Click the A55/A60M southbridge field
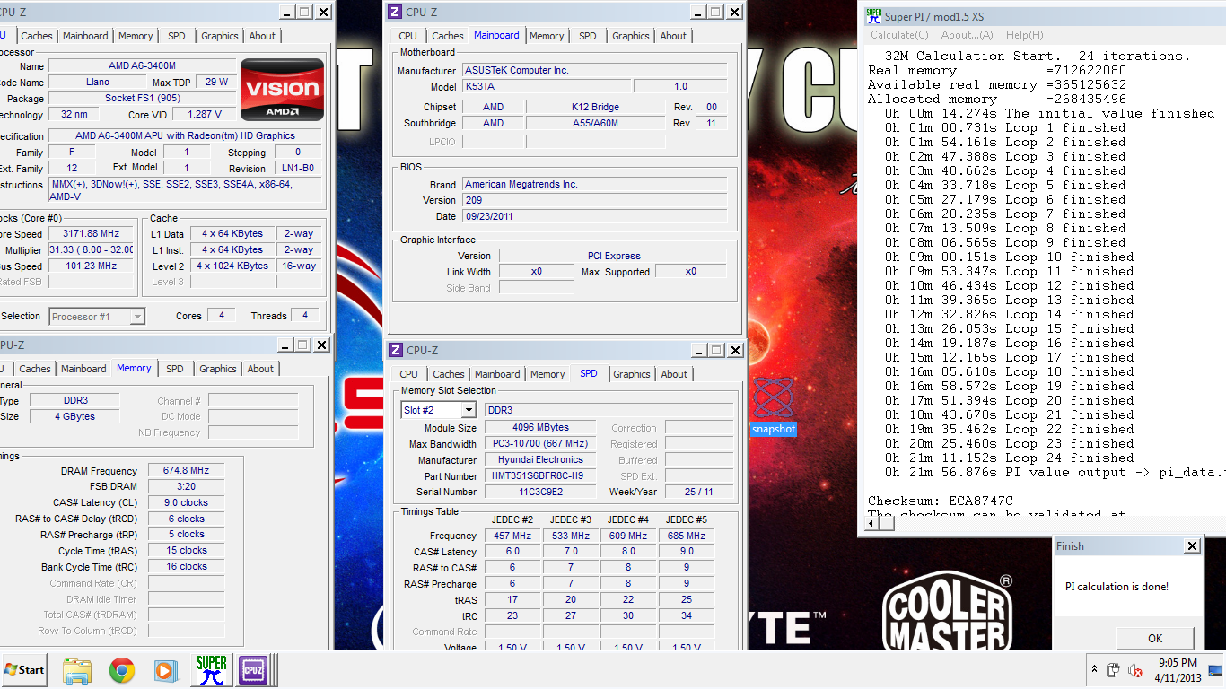Image resolution: width=1226 pixels, height=689 pixels. [x=595, y=123]
